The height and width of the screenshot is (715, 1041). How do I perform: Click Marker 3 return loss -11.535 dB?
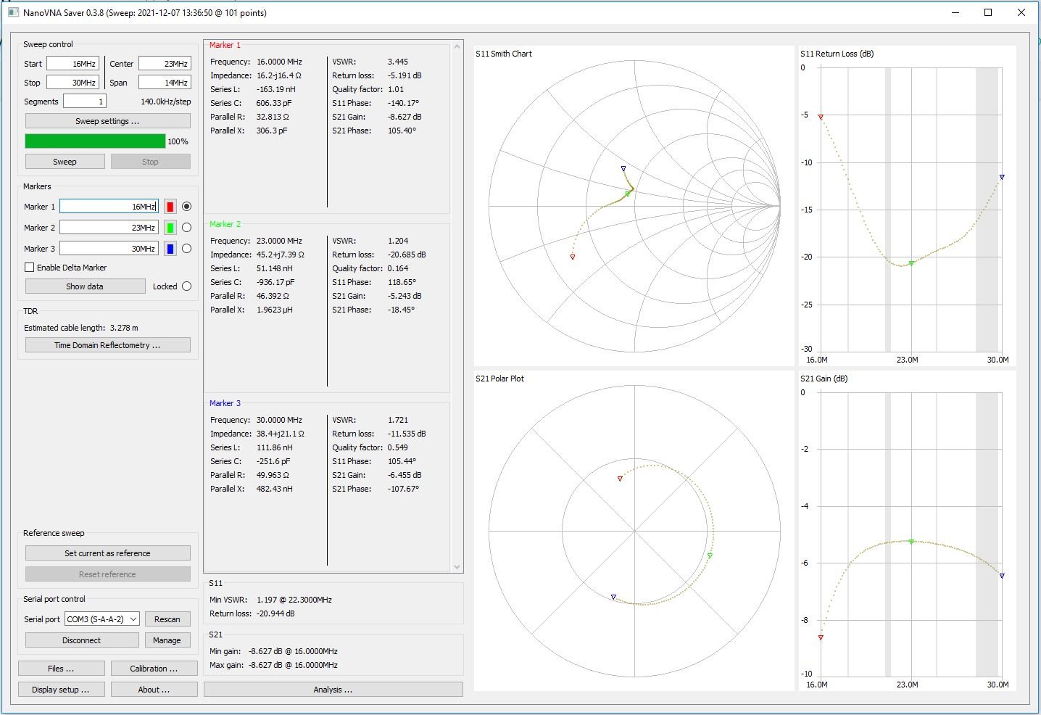pyautogui.click(x=407, y=434)
